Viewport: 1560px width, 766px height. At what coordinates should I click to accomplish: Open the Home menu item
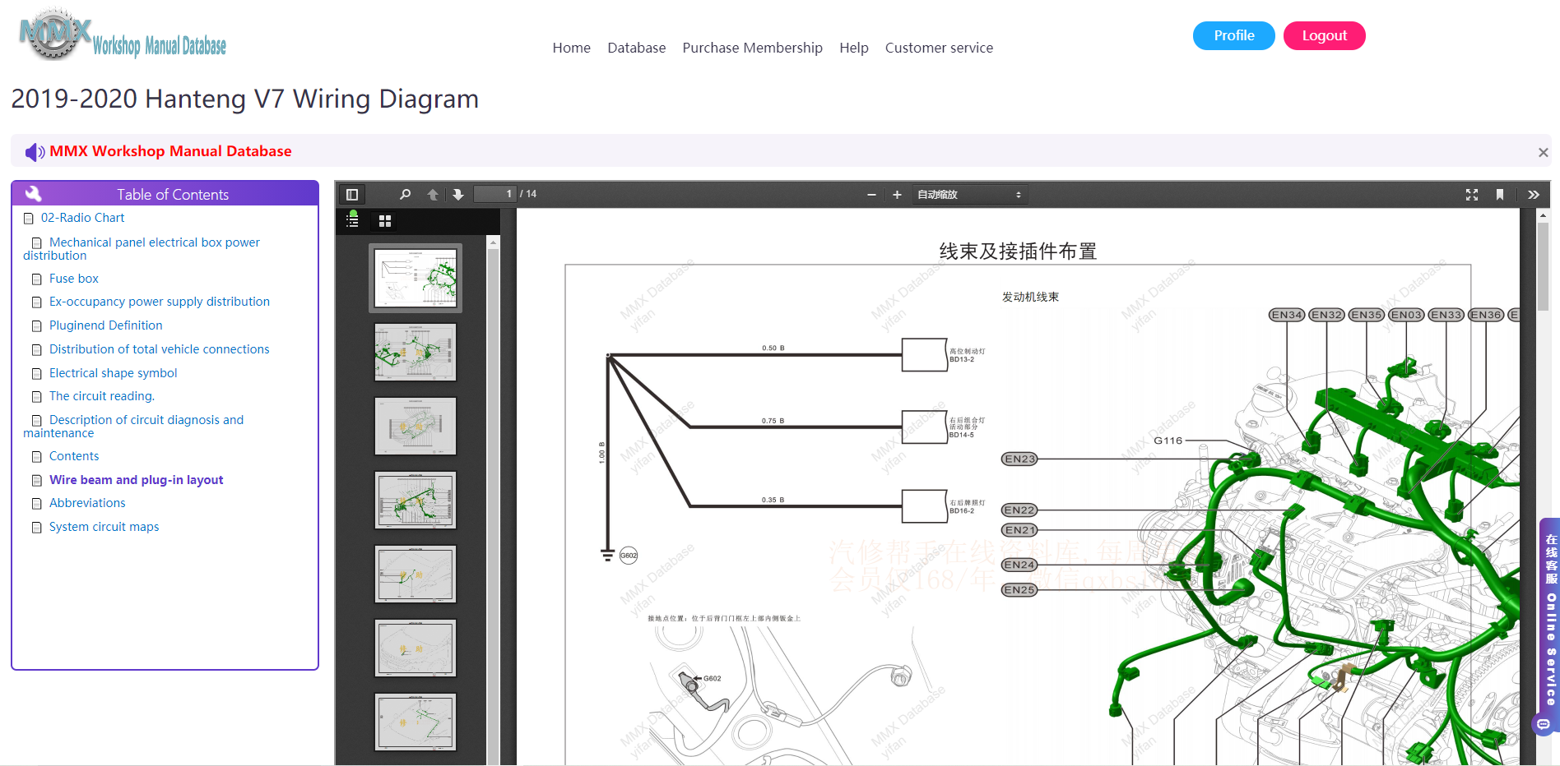coord(572,48)
